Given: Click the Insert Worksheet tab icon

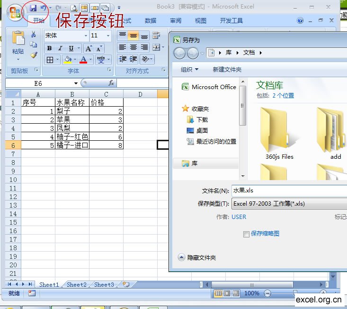Looking at the screenshot, I should click(125, 284).
